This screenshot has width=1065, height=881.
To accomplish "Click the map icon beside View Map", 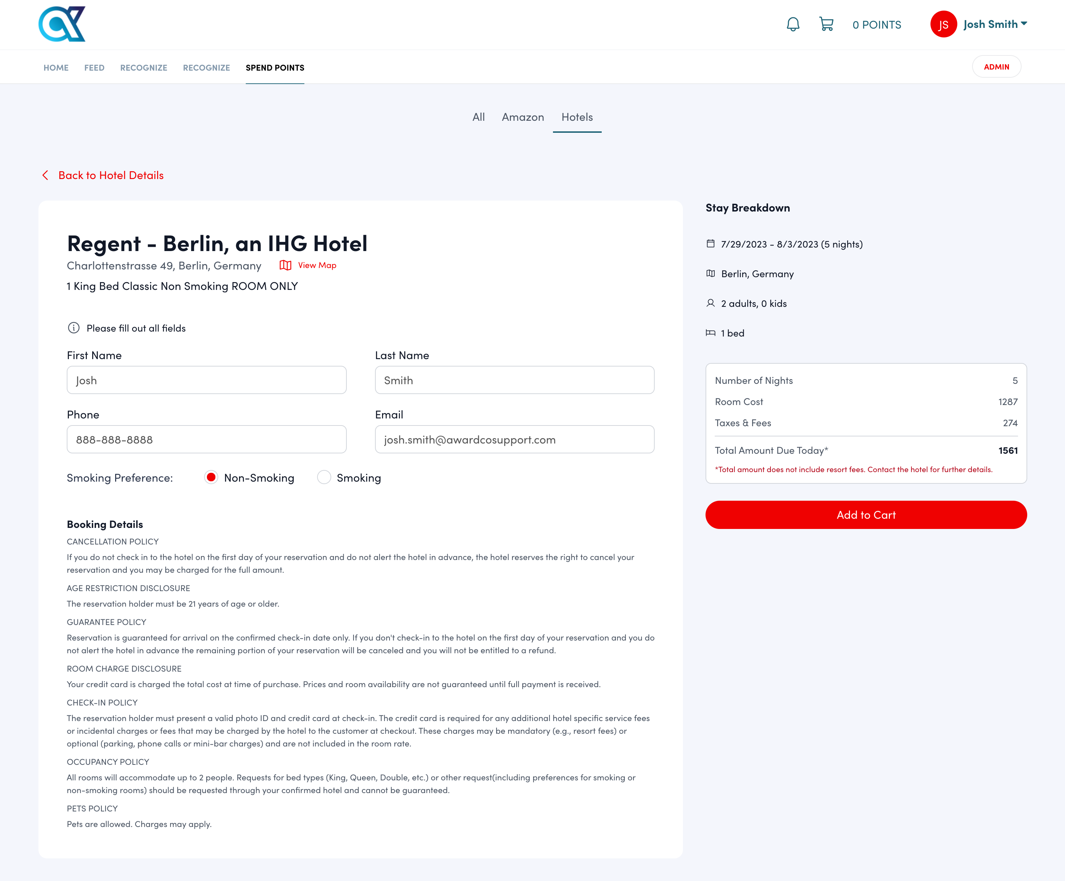I will pyautogui.click(x=286, y=265).
